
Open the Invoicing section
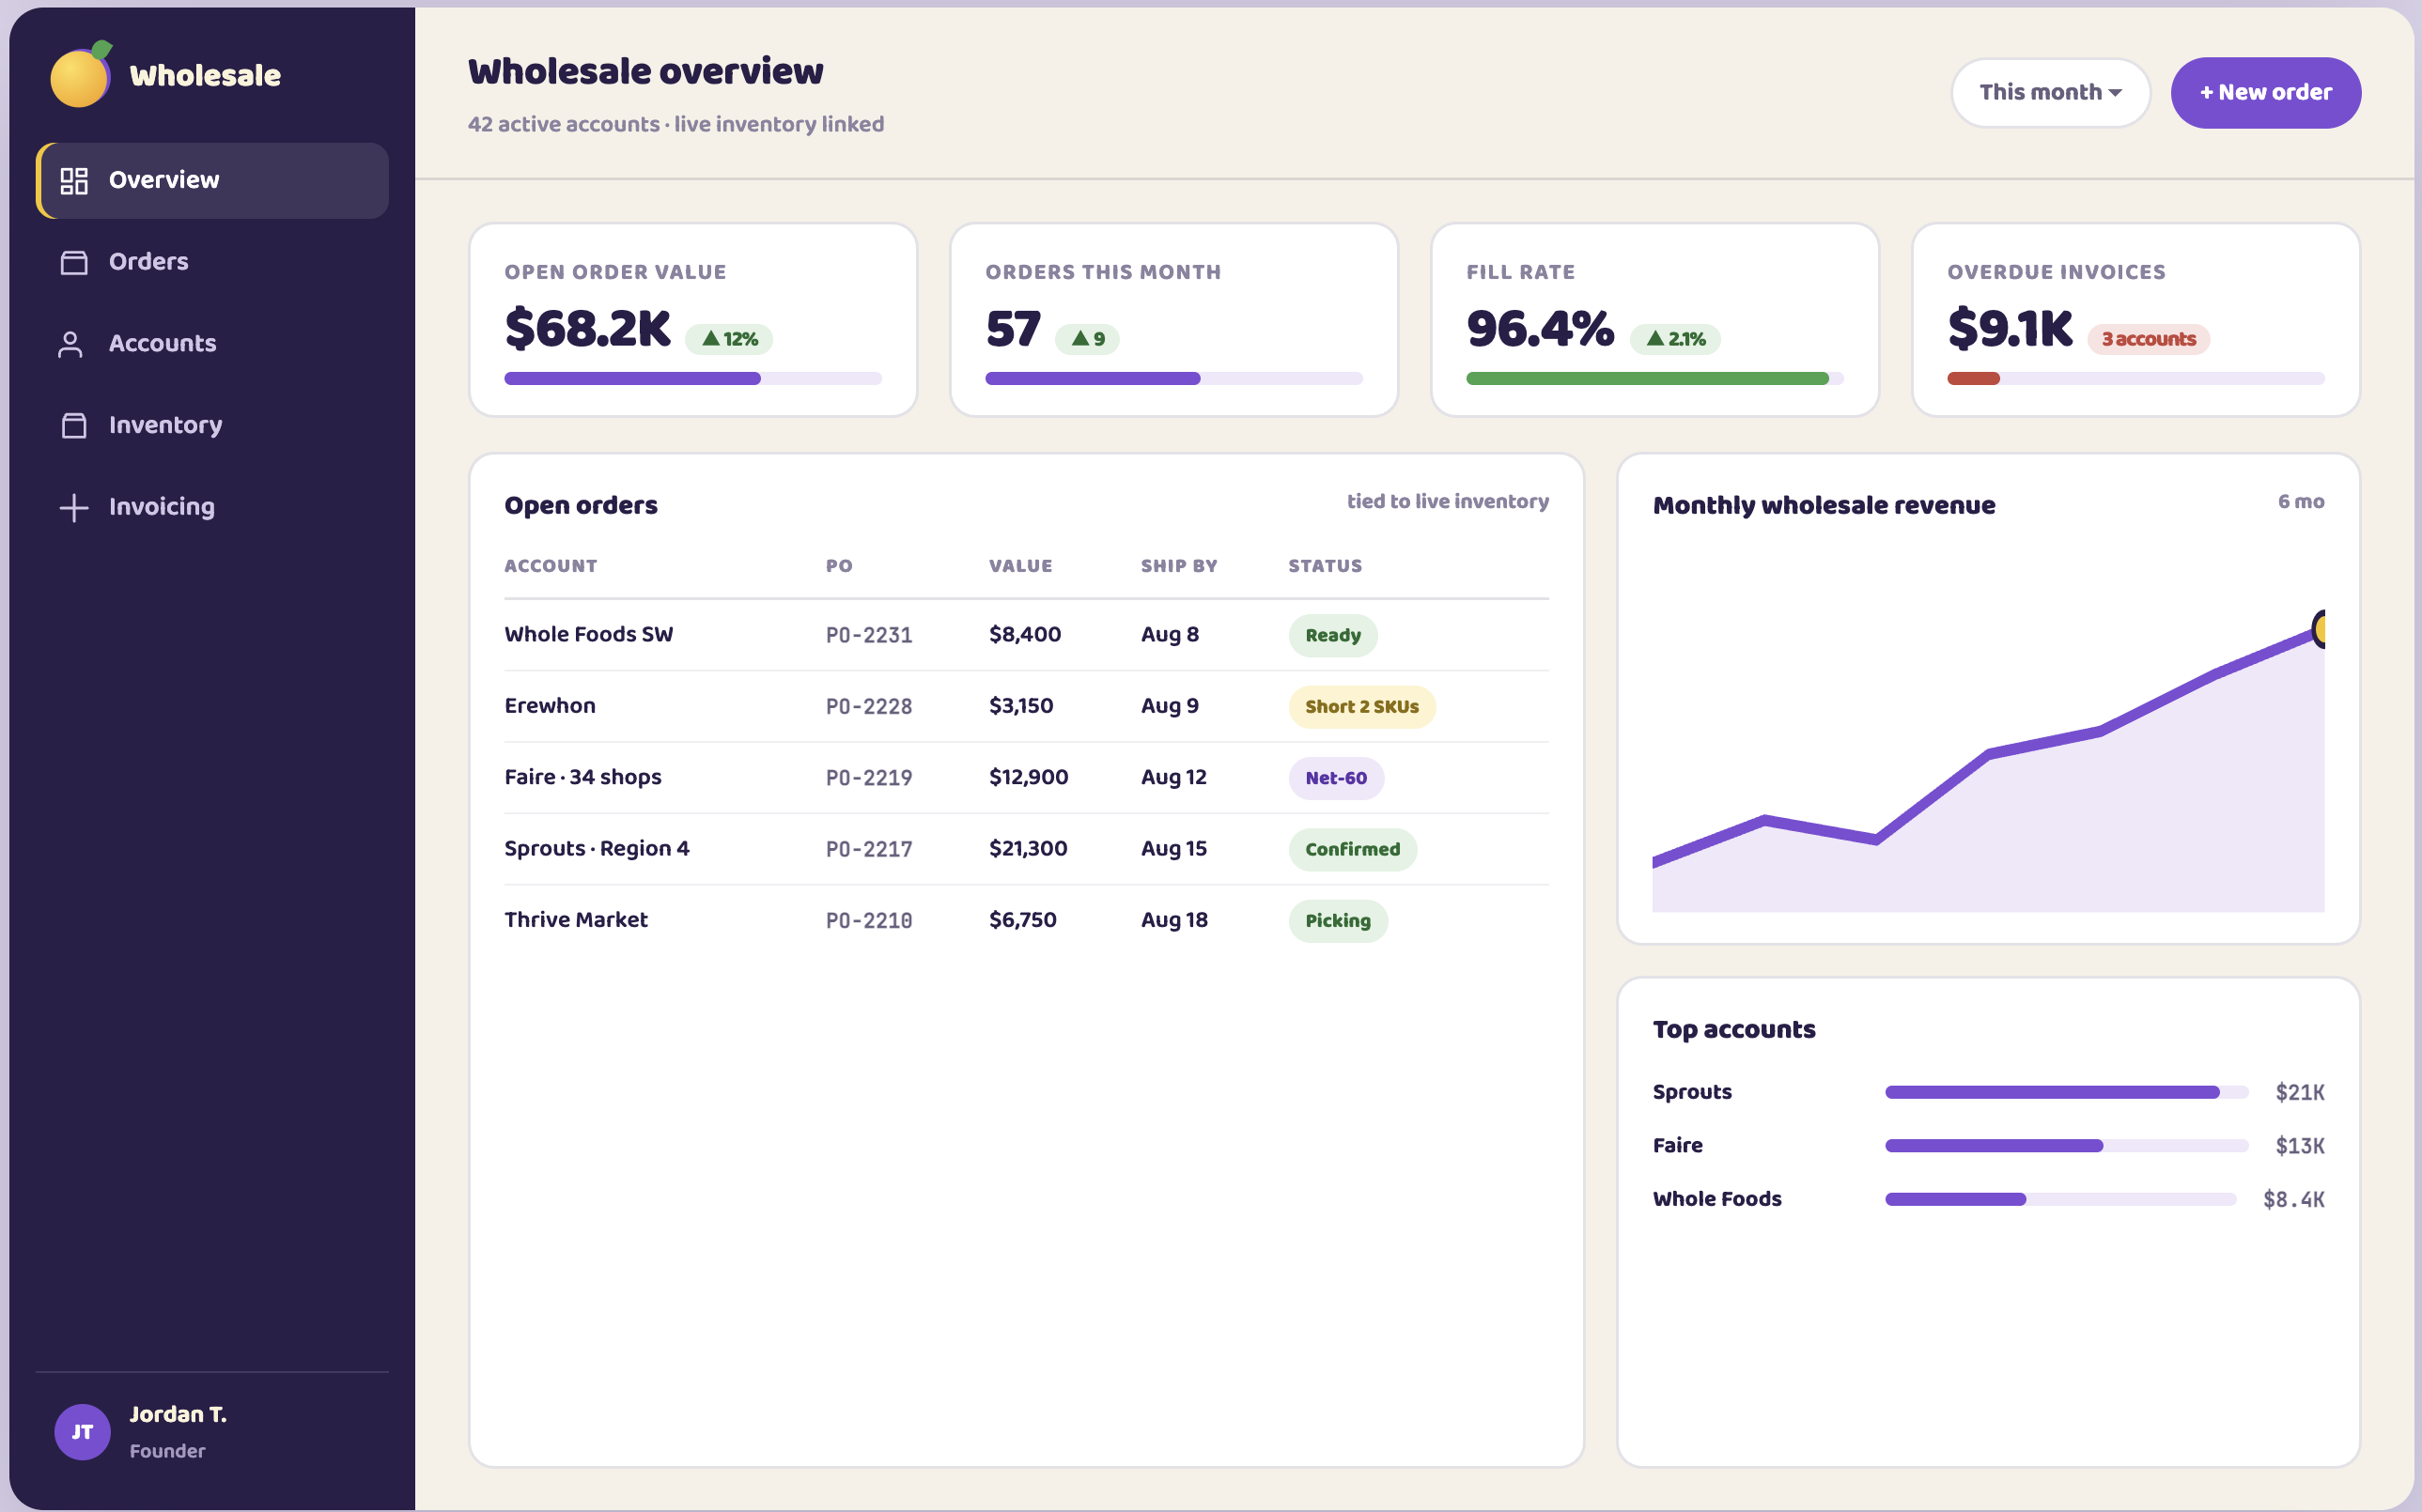point(212,507)
